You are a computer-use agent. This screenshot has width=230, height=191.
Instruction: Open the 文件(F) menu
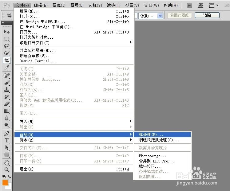pyautogui.click(x=22, y=6)
